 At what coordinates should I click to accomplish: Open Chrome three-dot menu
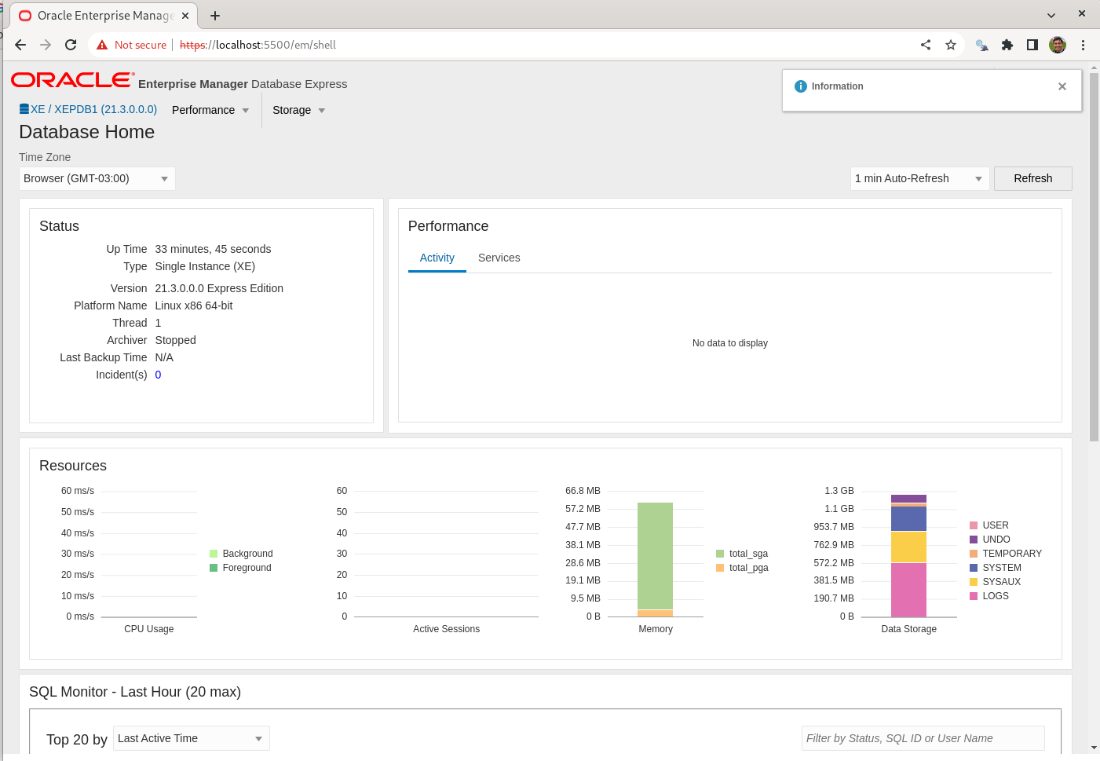point(1083,45)
